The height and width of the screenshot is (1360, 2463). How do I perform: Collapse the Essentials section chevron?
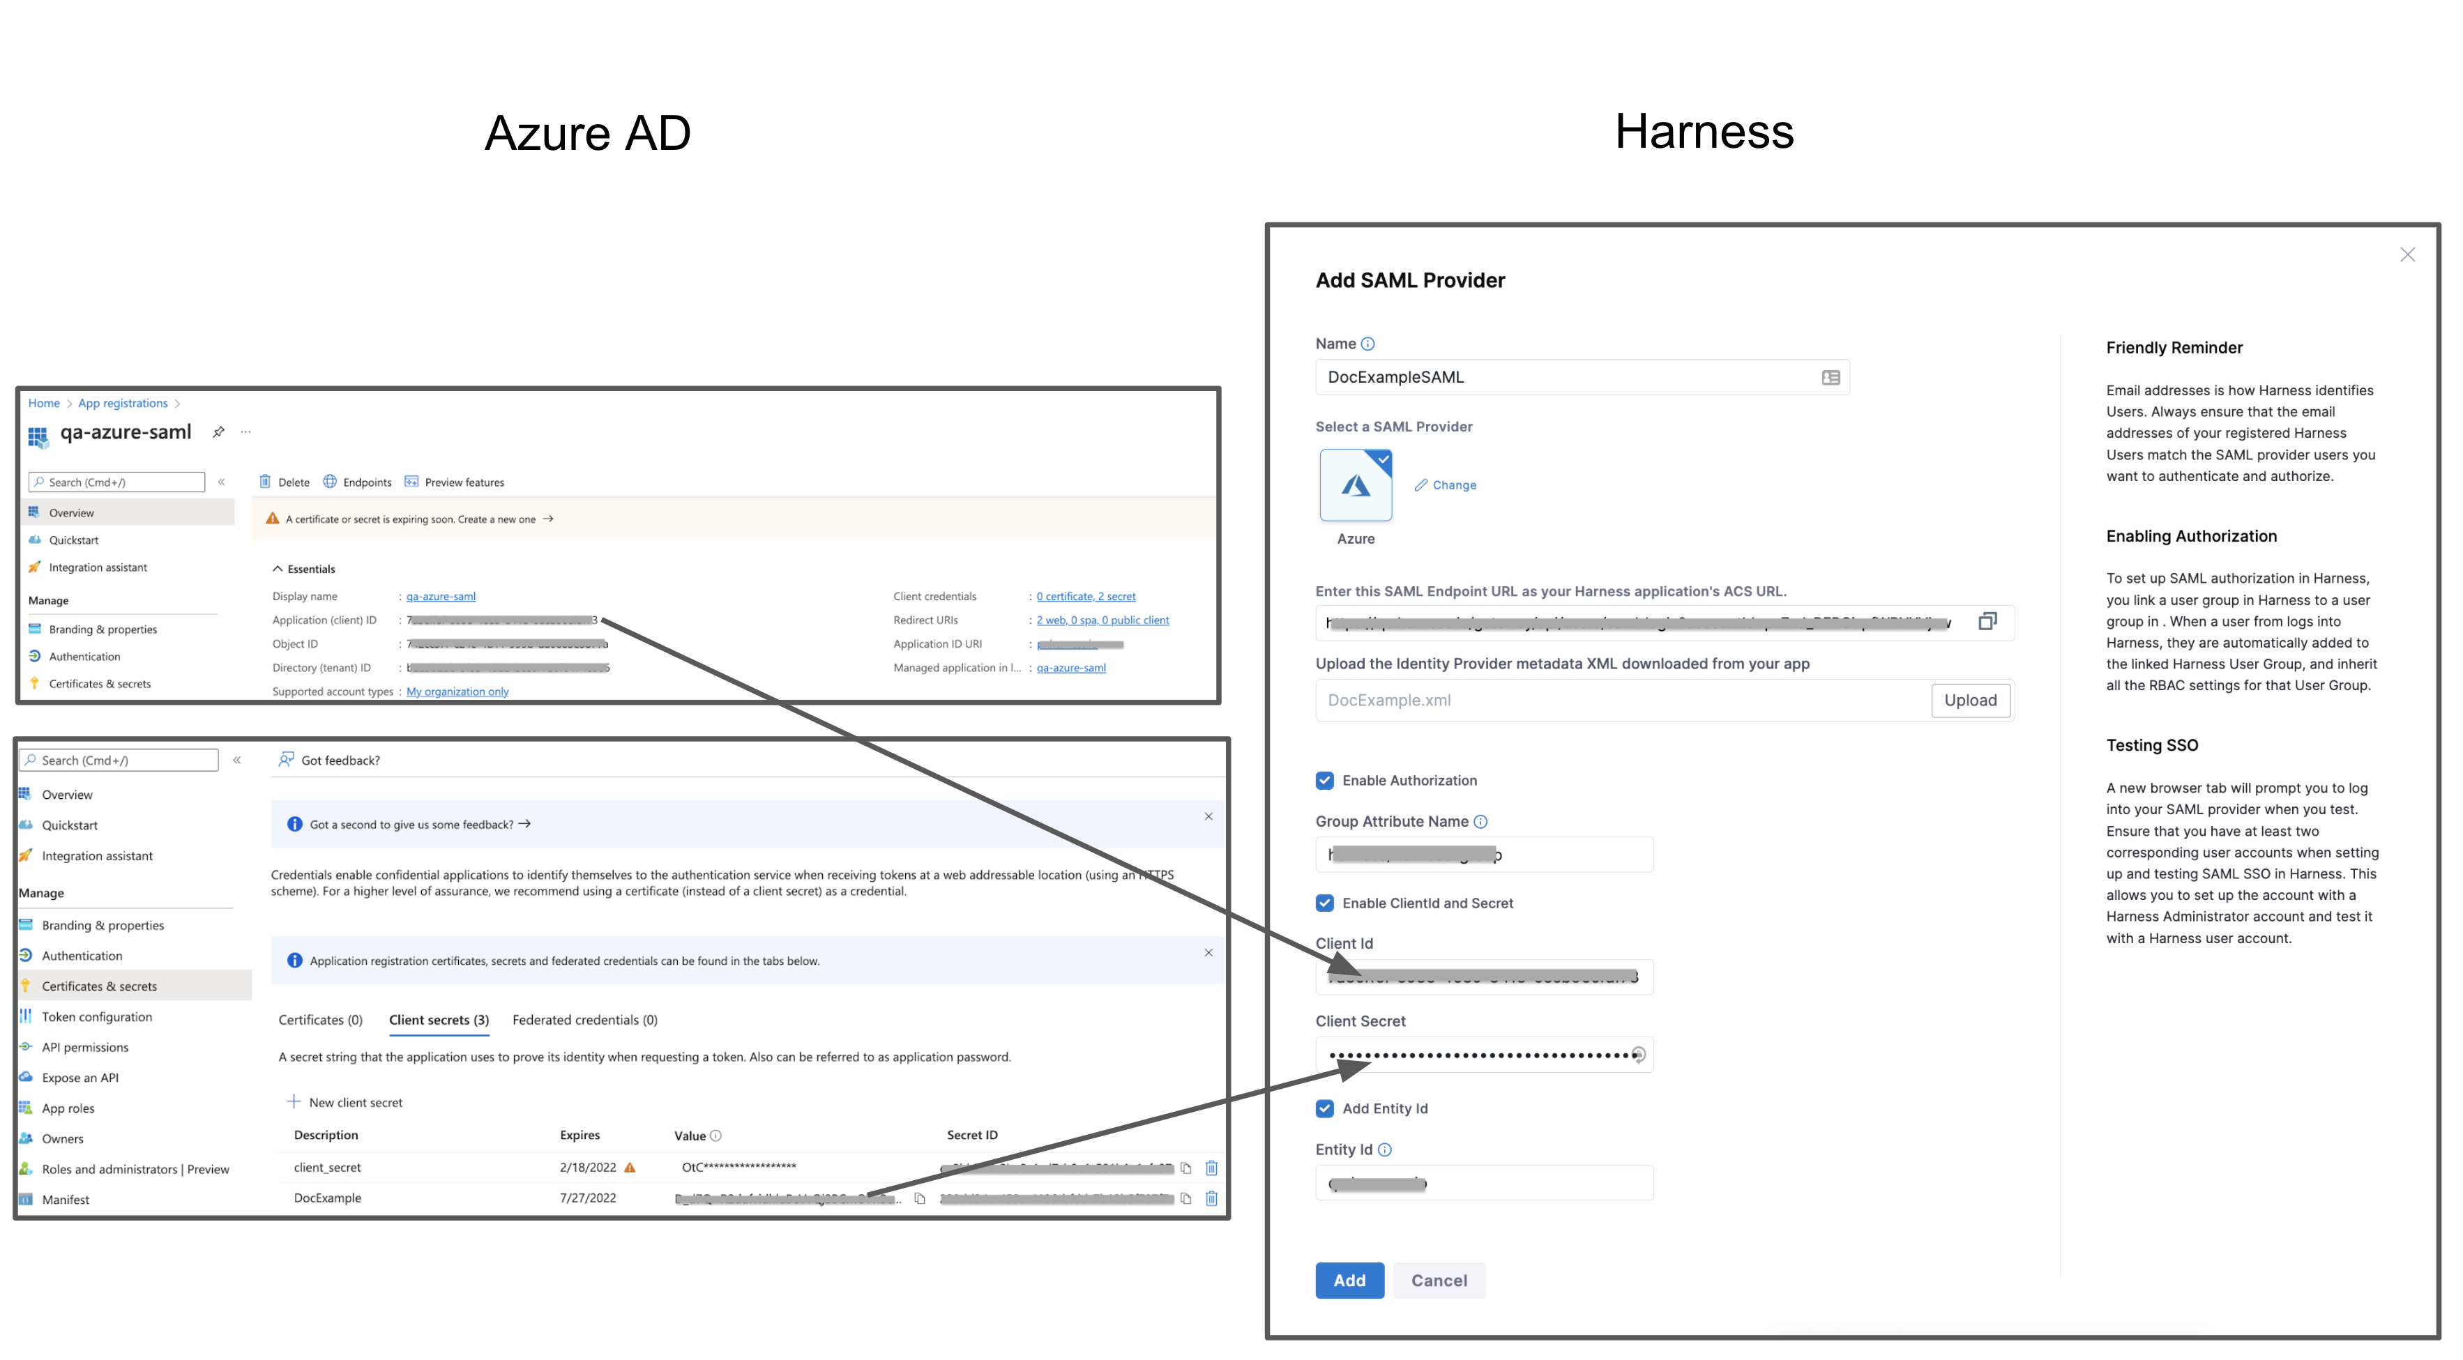coord(278,569)
